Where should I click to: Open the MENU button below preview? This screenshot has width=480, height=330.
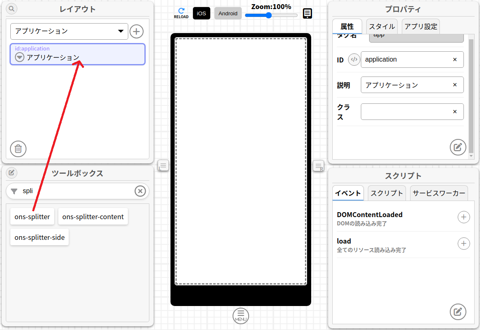click(x=241, y=316)
